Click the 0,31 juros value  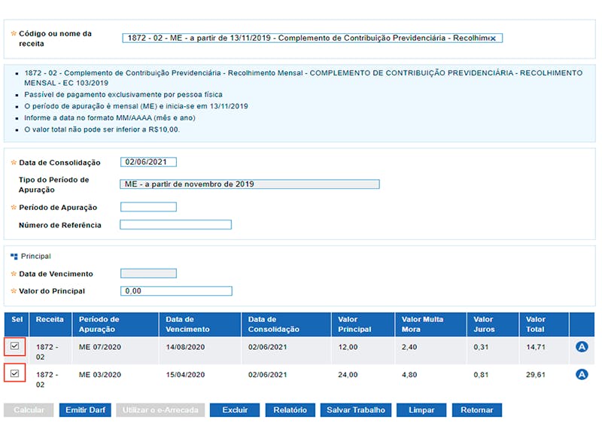[481, 347]
